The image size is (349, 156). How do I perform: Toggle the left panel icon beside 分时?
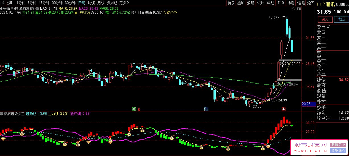3,3
